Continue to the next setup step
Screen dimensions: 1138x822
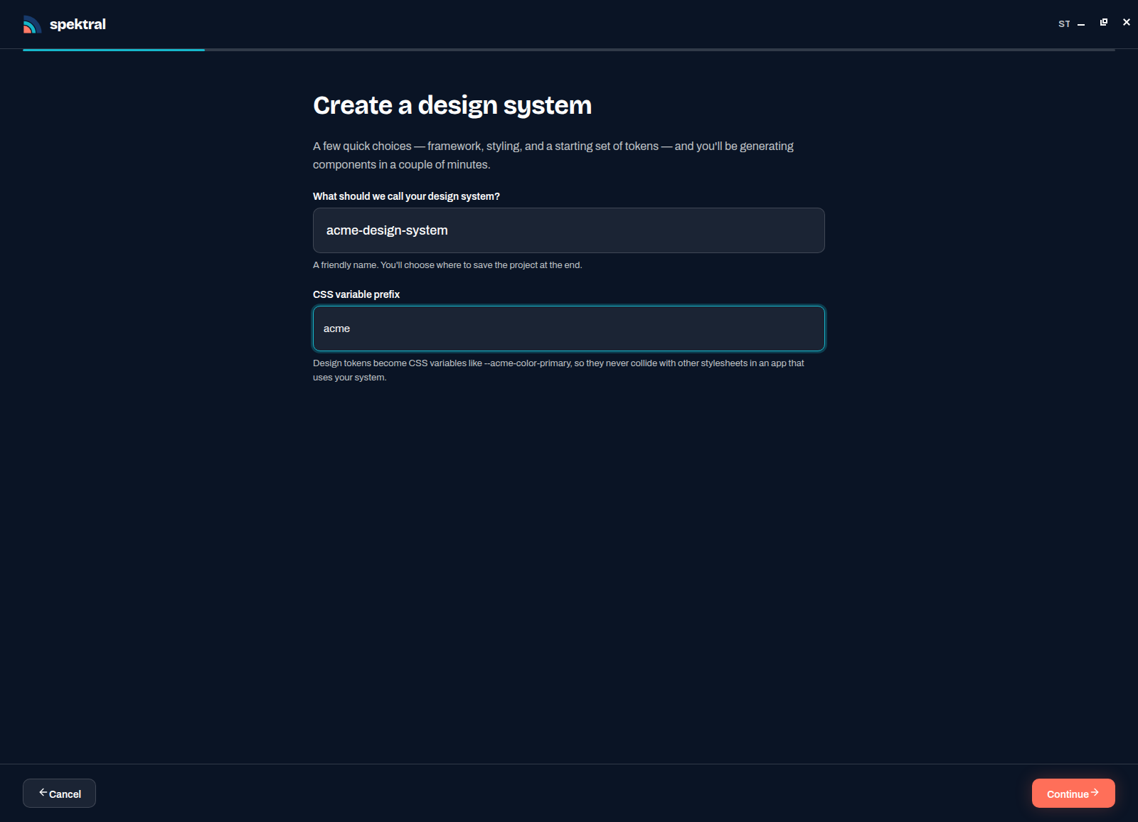(1073, 793)
